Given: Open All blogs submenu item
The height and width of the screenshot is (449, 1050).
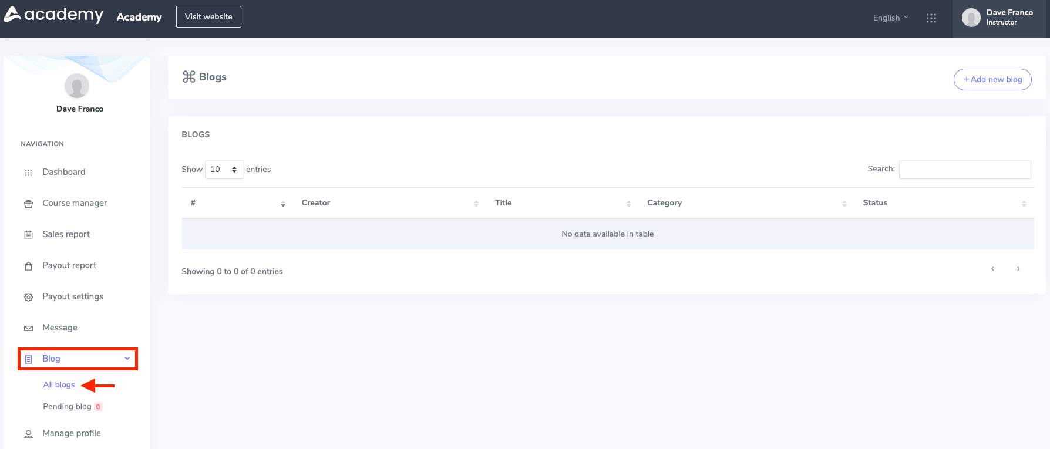Looking at the screenshot, I should tap(59, 384).
